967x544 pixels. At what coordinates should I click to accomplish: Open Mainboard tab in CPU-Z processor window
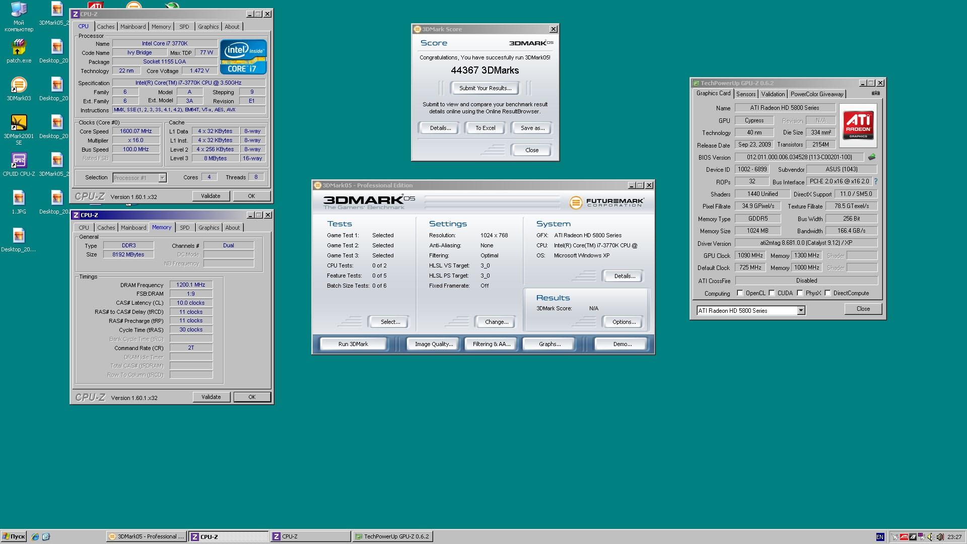133,27
